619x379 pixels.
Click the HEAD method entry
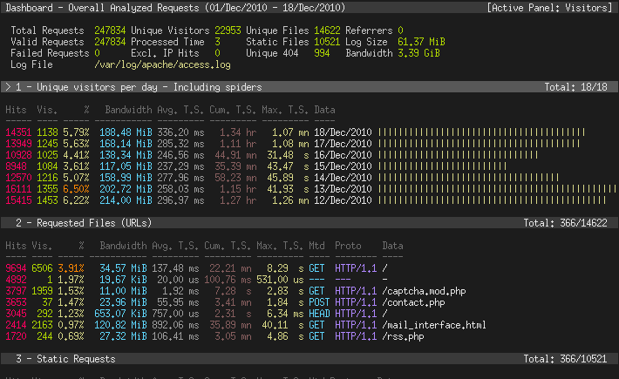tap(319, 314)
